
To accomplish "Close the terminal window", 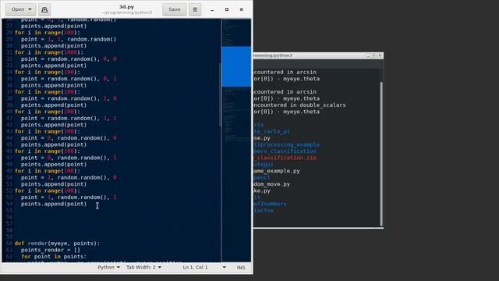I will click(380, 55).
